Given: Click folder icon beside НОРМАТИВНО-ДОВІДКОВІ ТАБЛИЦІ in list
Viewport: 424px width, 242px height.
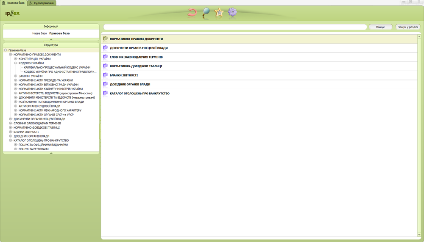Looking at the screenshot, I should [106, 66].
